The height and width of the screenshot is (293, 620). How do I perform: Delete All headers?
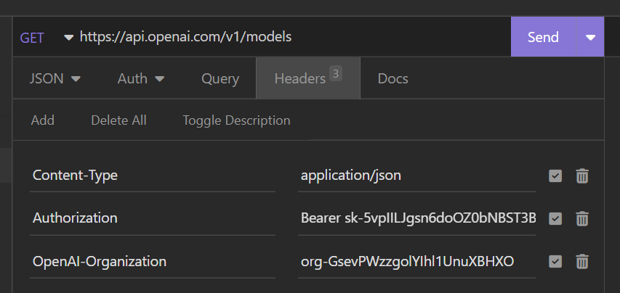pos(118,120)
